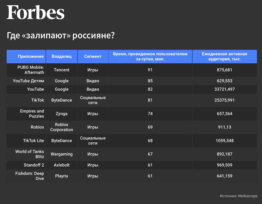The height and width of the screenshot is (204, 262).
Task: Click "ByteDance" in the TikTok Lite row
Action: pos(62,141)
